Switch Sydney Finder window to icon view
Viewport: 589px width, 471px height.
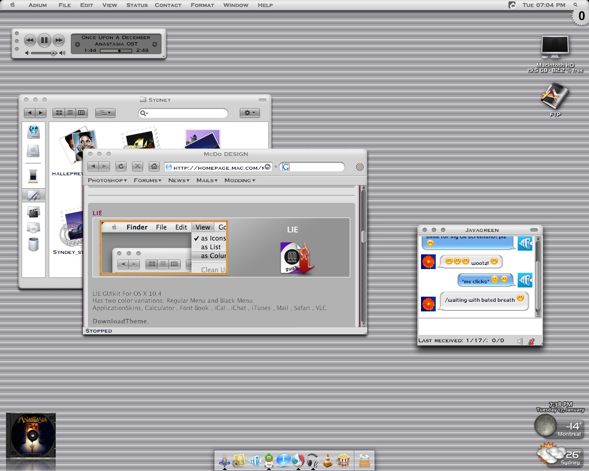[59, 113]
